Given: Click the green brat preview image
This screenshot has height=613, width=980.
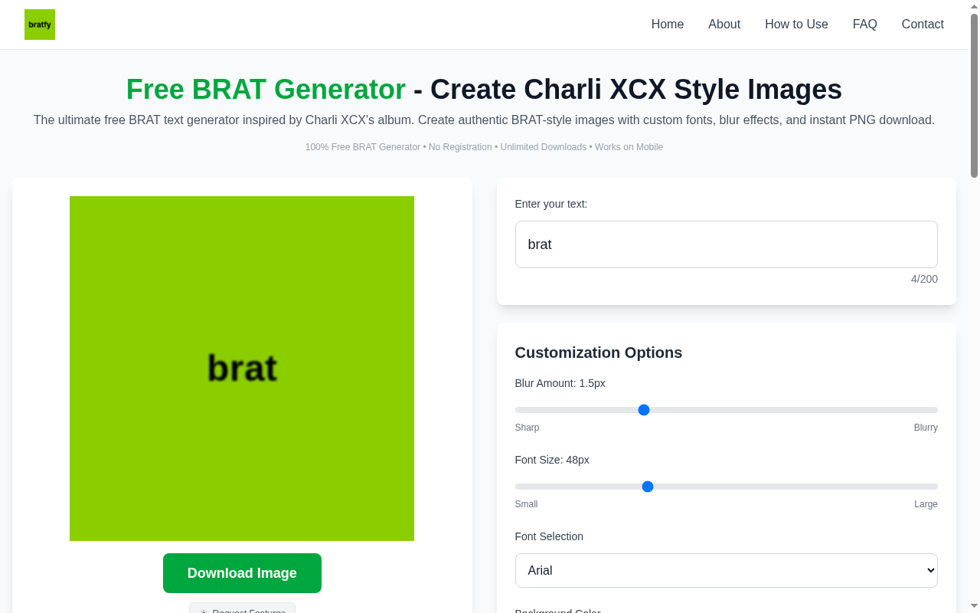Looking at the screenshot, I should coord(242,369).
